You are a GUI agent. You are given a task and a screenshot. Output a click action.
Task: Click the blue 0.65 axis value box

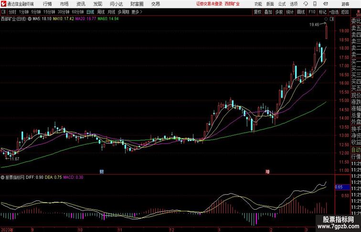342,187
